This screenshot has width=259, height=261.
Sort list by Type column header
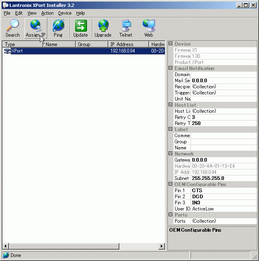(23, 44)
